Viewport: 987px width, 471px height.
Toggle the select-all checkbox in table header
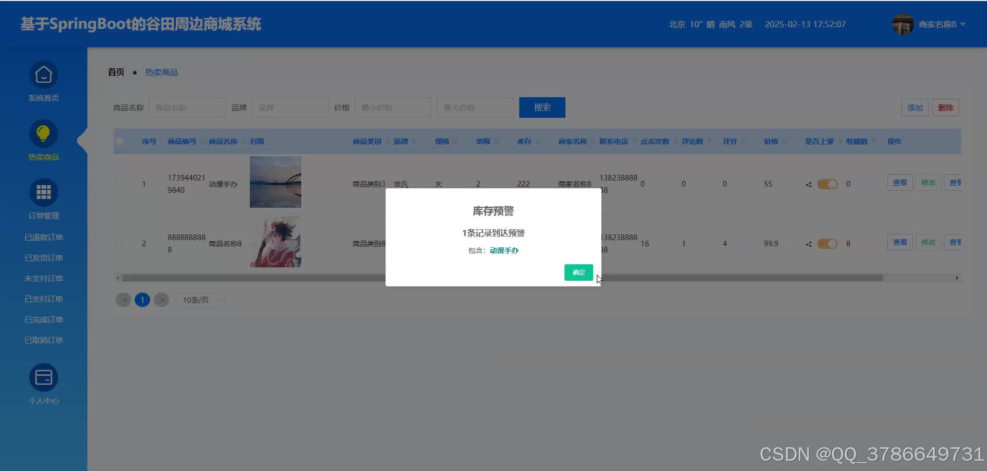(120, 141)
